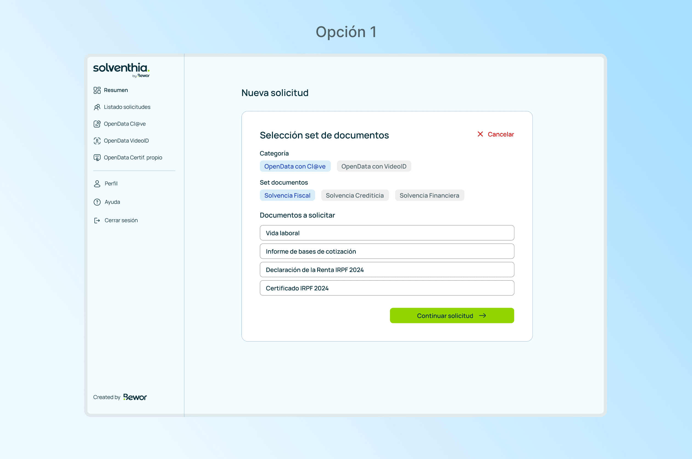Click the Perfil user icon

pos(97,183)
